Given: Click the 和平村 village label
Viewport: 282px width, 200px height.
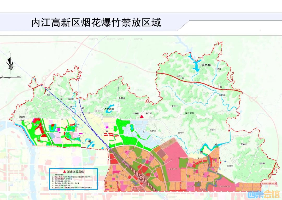Looking at the screenshot, I should (x=121, y=98).
